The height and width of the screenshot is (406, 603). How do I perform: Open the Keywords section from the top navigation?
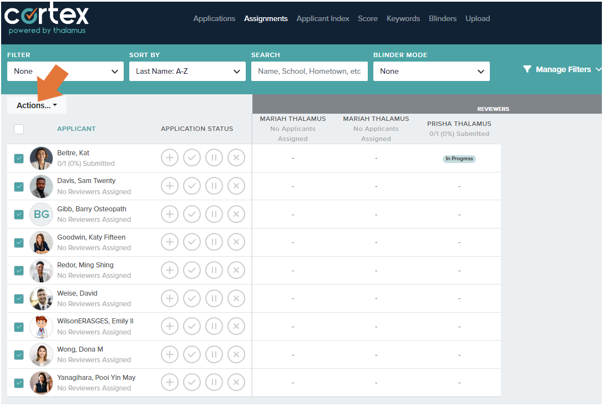[403, 18]
